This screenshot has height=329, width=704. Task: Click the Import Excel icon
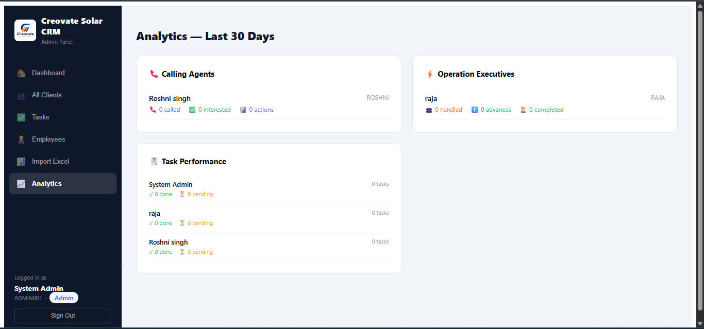click(x=21, y=162)
